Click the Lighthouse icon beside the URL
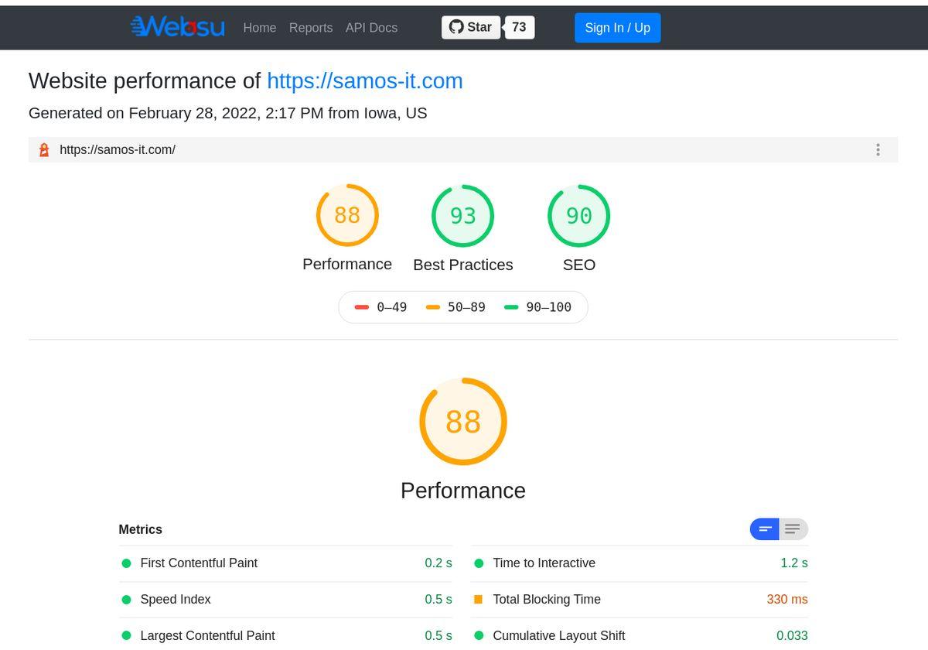 click(x=44, y=150)
